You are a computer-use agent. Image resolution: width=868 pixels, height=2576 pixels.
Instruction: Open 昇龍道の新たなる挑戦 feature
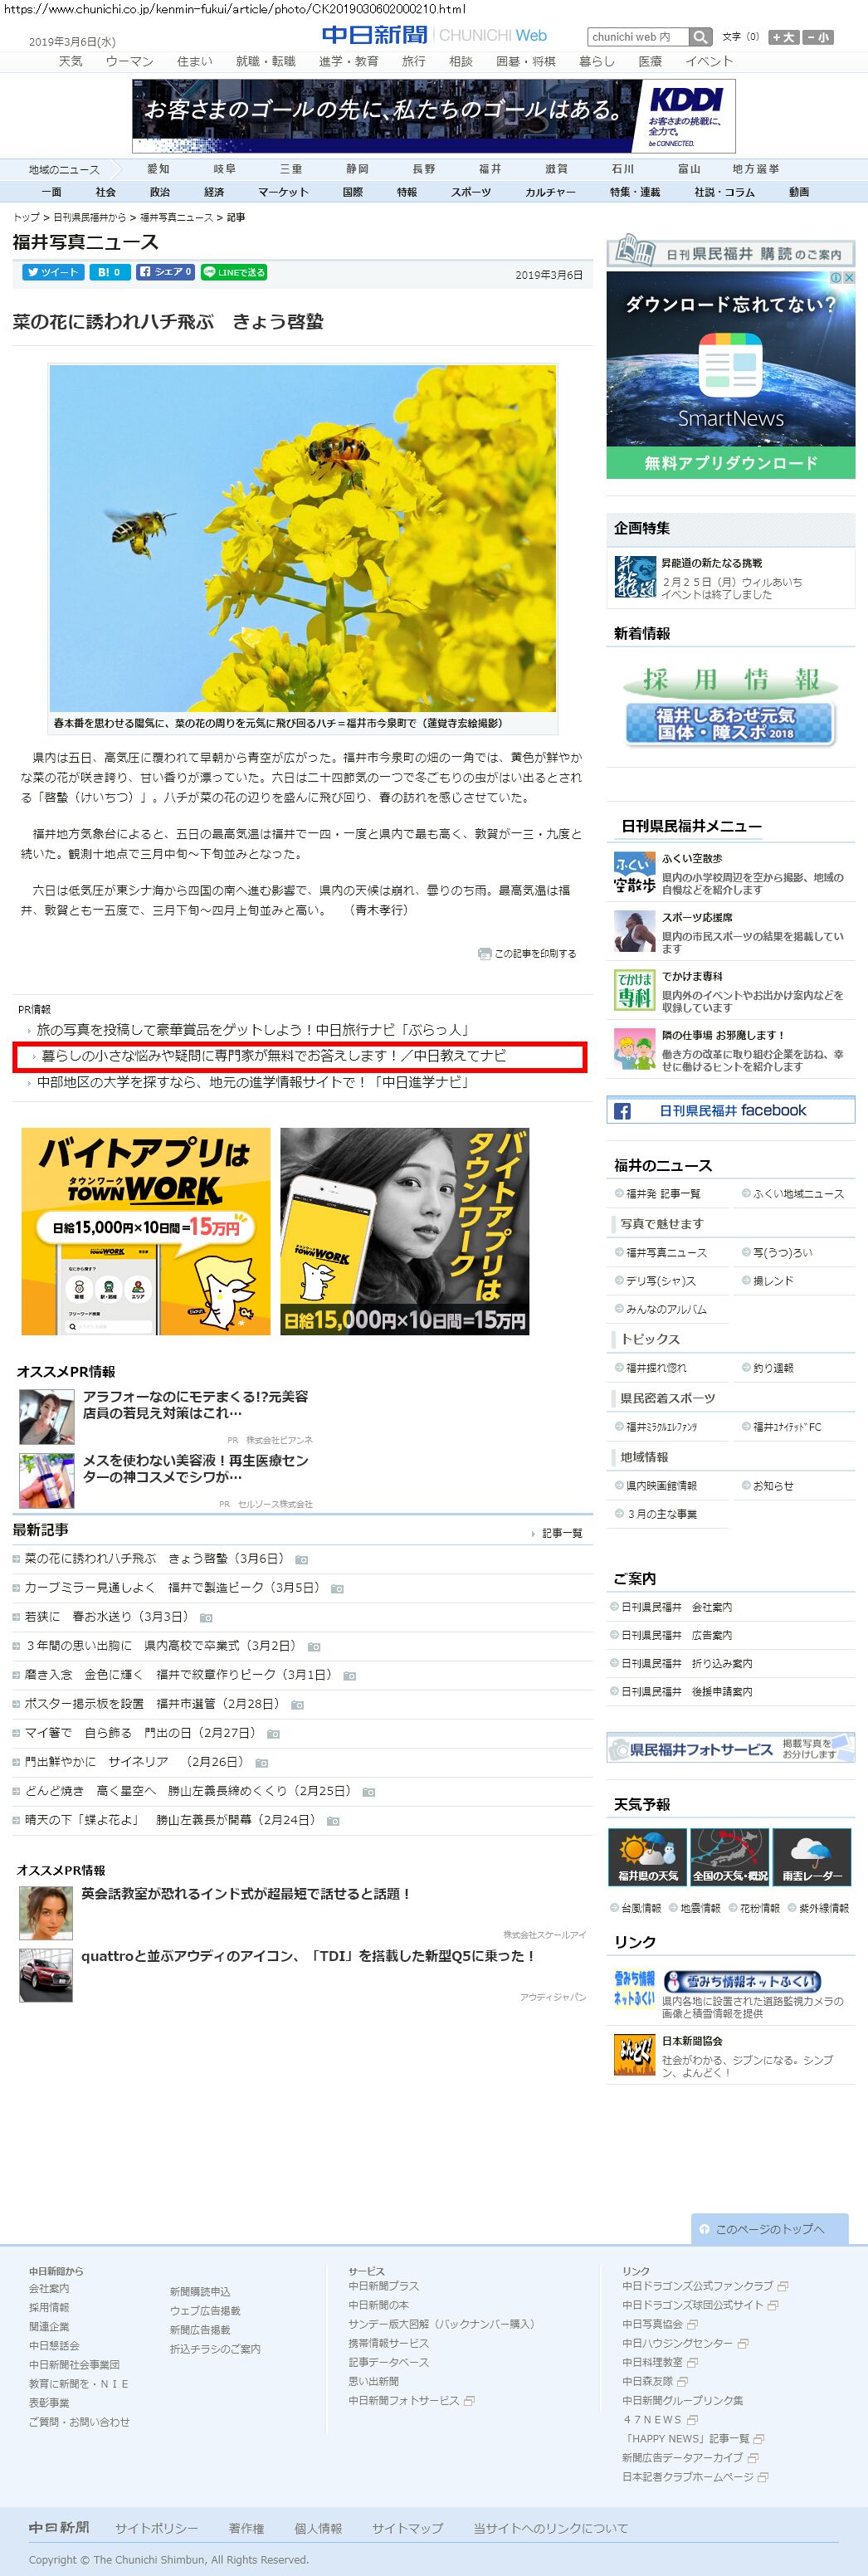point(711,563)
